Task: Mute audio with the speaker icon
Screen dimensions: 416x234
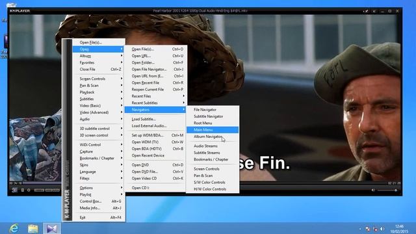Action: click(373, 190)
